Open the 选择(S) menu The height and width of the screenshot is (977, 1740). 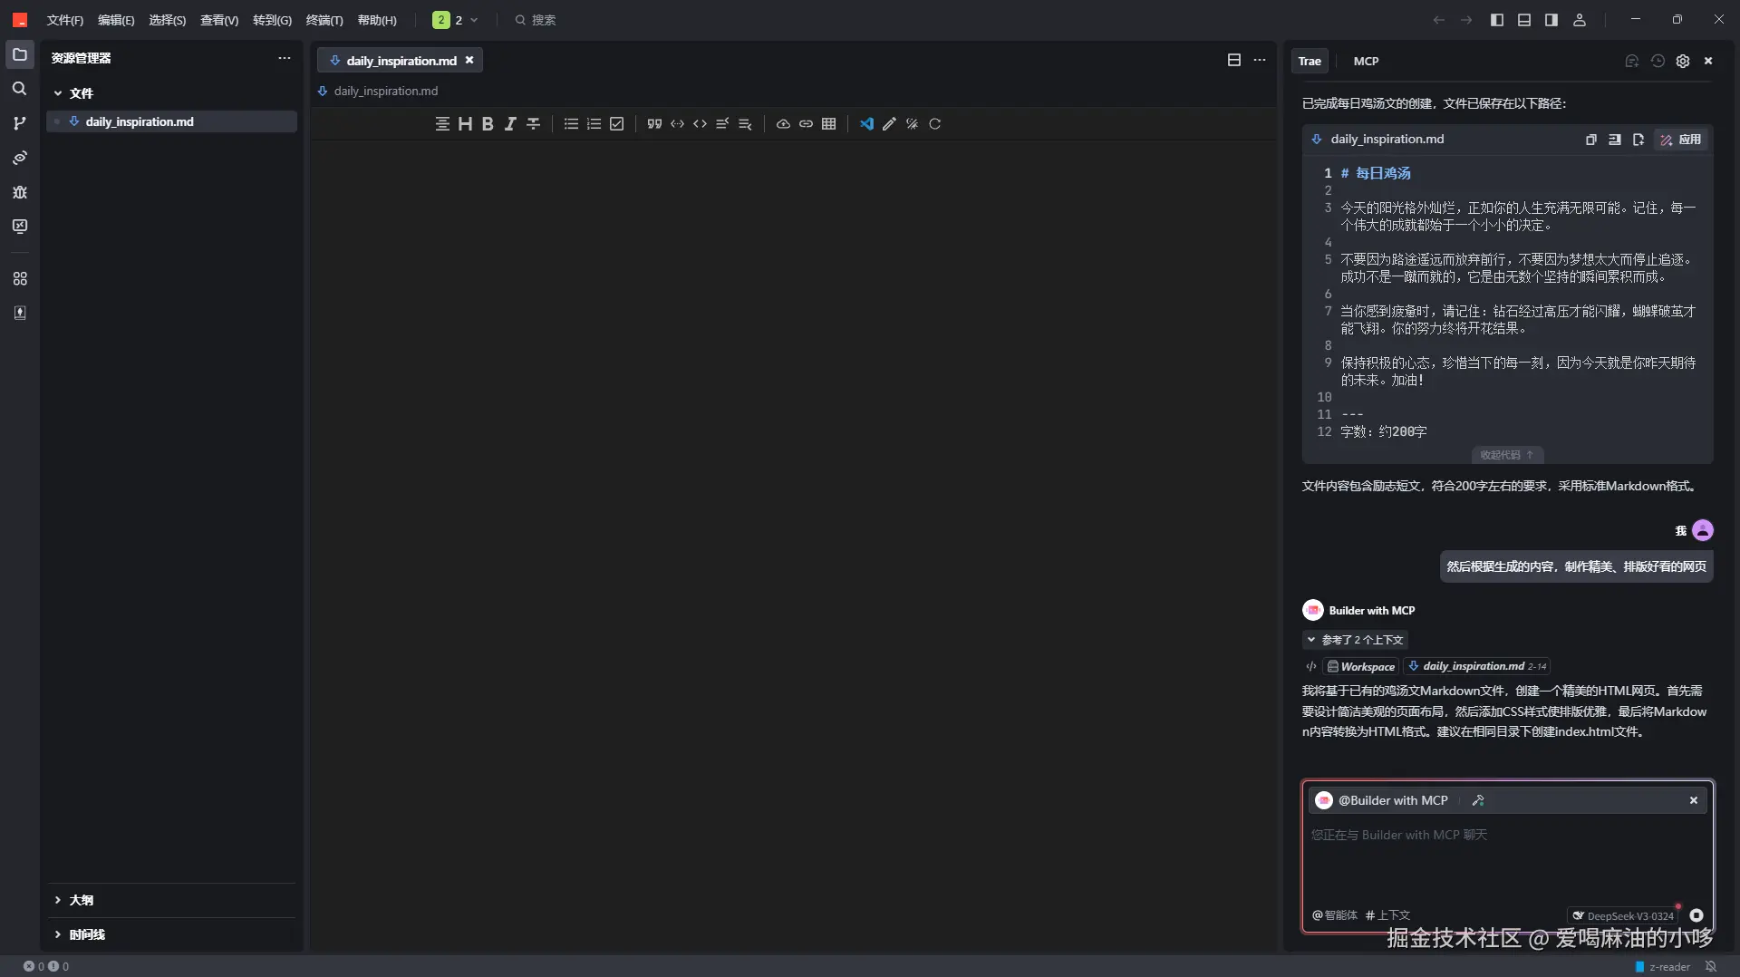[167, 20]
